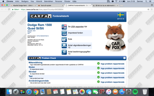This screenshot has height=96, width=154.
Task: Click the green checkmark in the Mätarställning row
Action: (98, 63)
